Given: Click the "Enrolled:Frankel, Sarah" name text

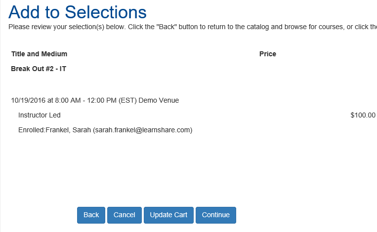Looking at the screenshot, I should tap(54, 130).
